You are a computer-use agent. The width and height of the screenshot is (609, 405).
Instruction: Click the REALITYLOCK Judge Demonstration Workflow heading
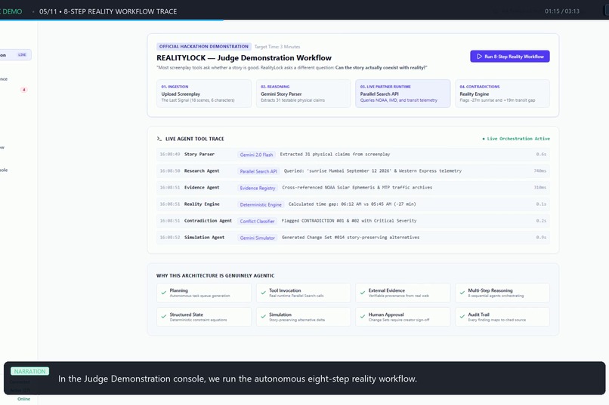[x=244, y=58]
